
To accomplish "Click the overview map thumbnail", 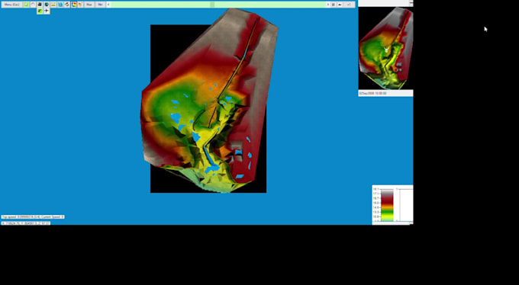I will 385,48.
